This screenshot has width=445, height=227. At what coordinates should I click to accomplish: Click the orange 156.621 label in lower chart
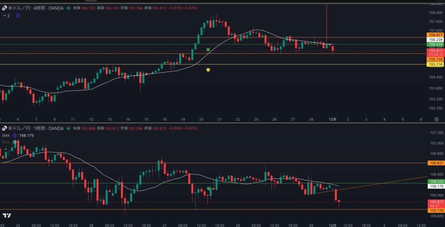pyautogui.click(x=435, y=163)
